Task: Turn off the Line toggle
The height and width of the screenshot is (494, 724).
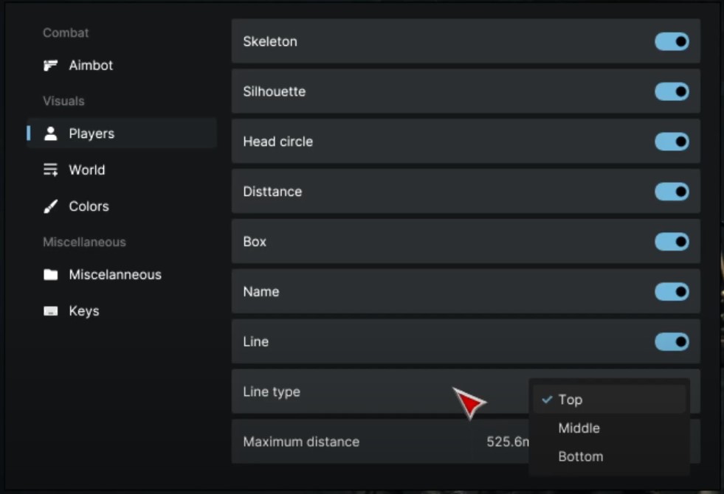Action: [x=672, y=342]
